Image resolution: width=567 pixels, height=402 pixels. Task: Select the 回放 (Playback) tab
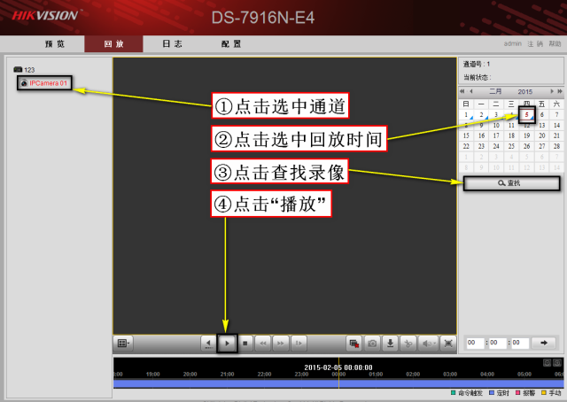pos(114,44)
